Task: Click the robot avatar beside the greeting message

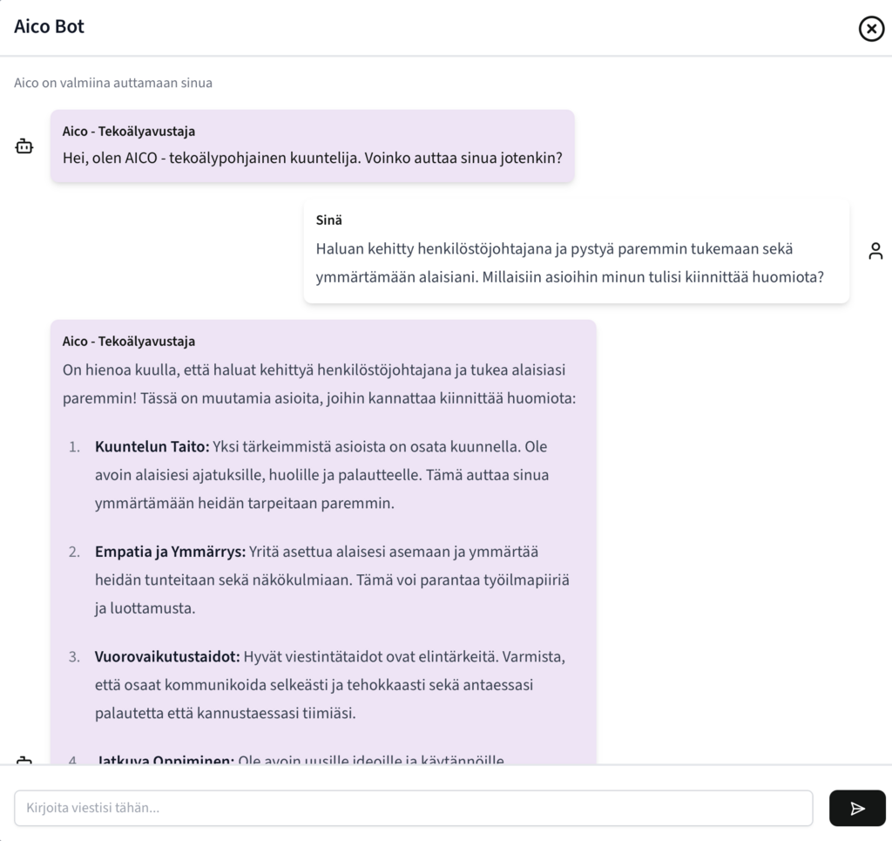Action: (24, 146)
